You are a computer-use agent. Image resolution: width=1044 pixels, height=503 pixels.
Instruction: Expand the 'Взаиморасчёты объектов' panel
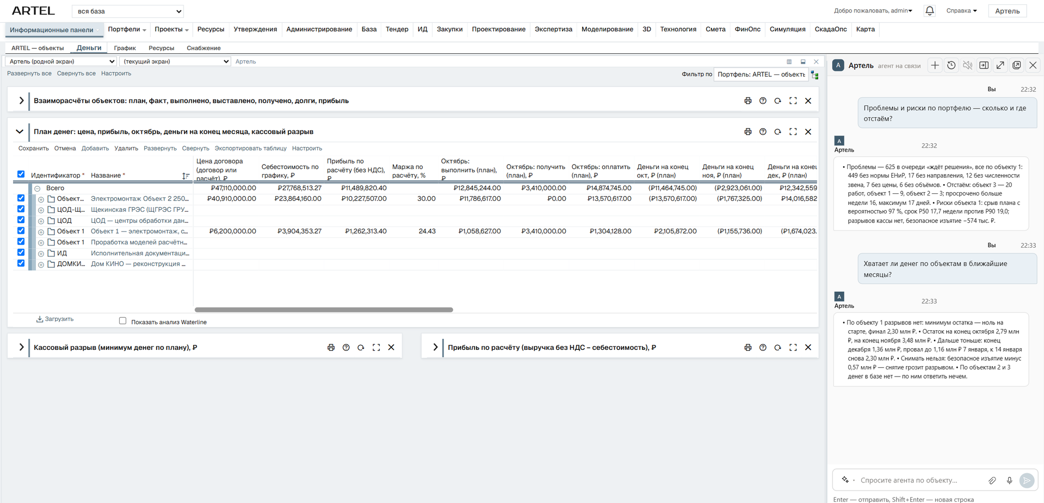21,101
